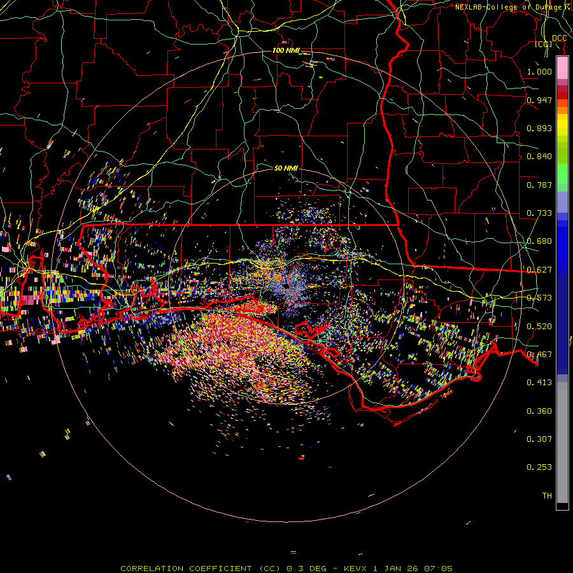Select the 0.680 value on the color scale

[x=539, y=241]
